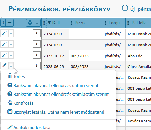Viewport: 151px width, 130px height.
Task: Select Törlés from the context menu
Action: pos(16,76)
